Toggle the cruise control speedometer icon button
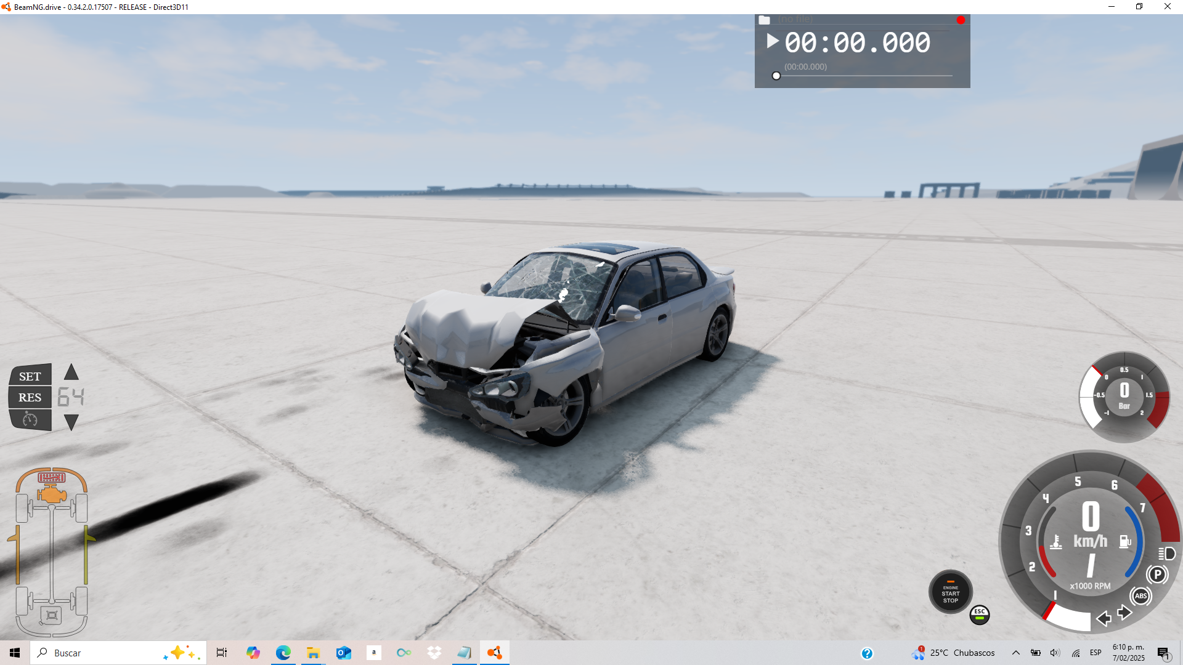Screen dimensions: 1183x665 point(30,420)
